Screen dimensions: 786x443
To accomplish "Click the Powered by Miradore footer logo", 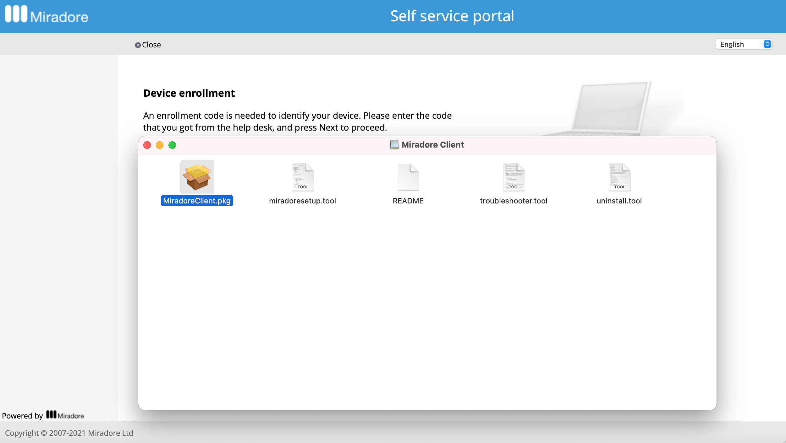I will (65, 415).
